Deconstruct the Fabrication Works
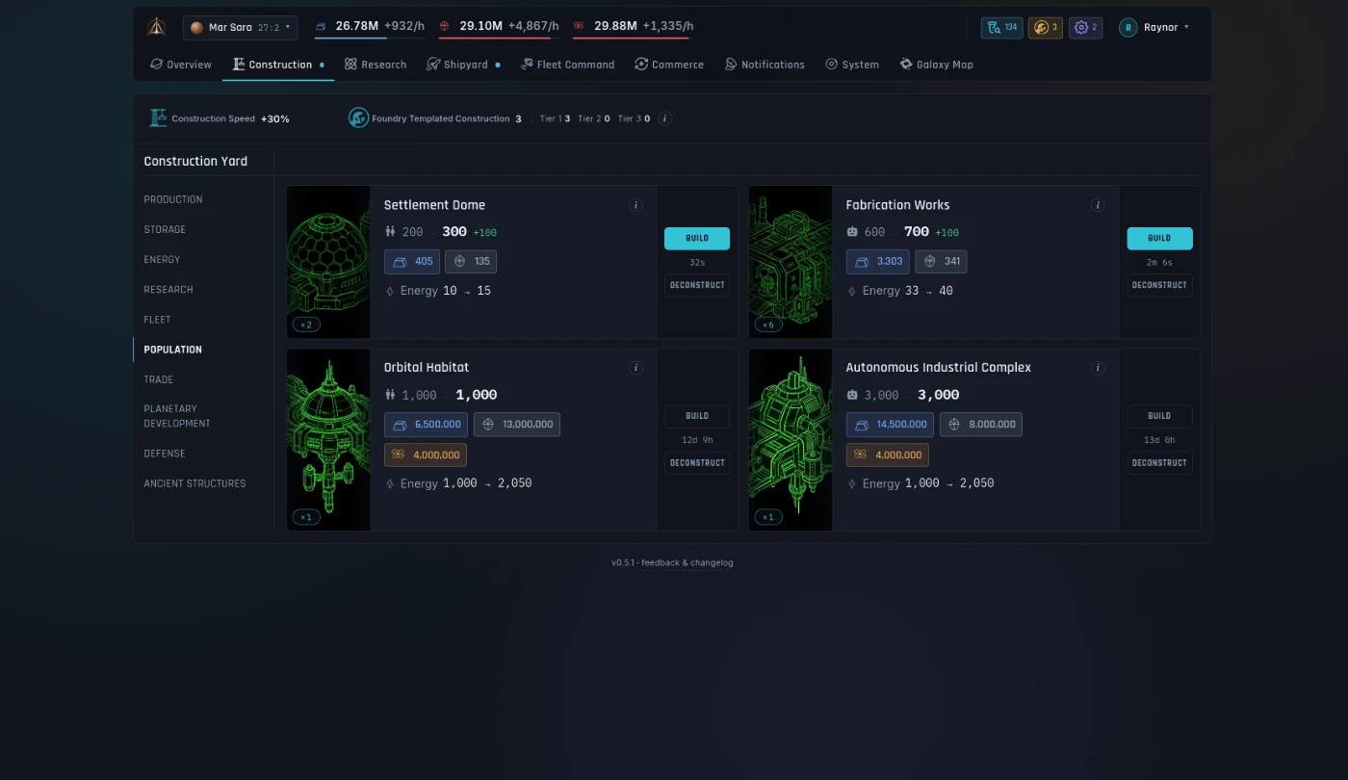The height and width of the screenshot is (780, 1348). (x=1159, y=285)
